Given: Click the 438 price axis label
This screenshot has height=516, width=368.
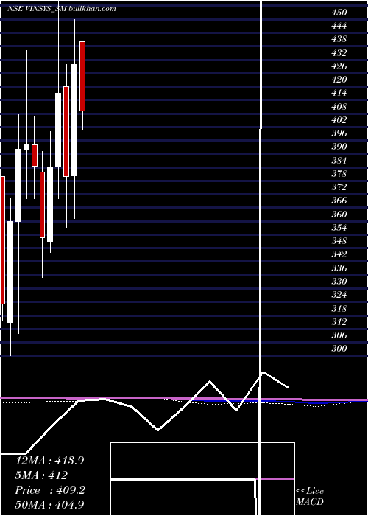Looking at the screenshot, I should [x=339, y=39].
